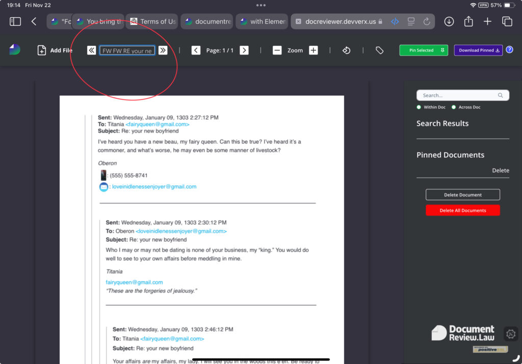
Task: Click into the Search field in sidebar
Action: [459, 95]
